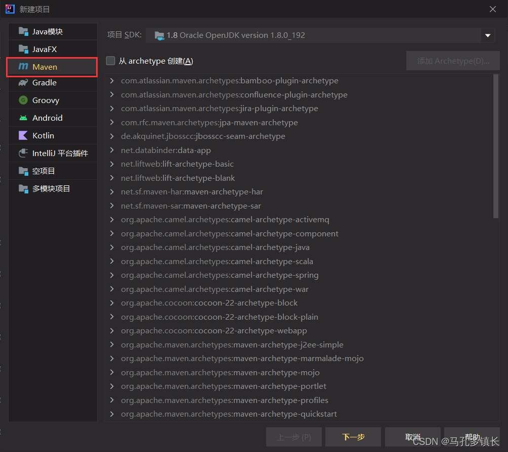
Task: Click the Kotlin logo icon
Action: pyautogui.click(x=23, y=135)
